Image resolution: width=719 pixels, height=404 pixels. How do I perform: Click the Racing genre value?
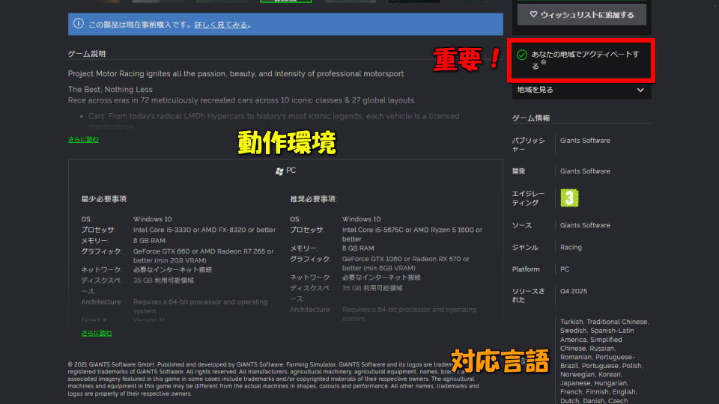click(571, 247)
